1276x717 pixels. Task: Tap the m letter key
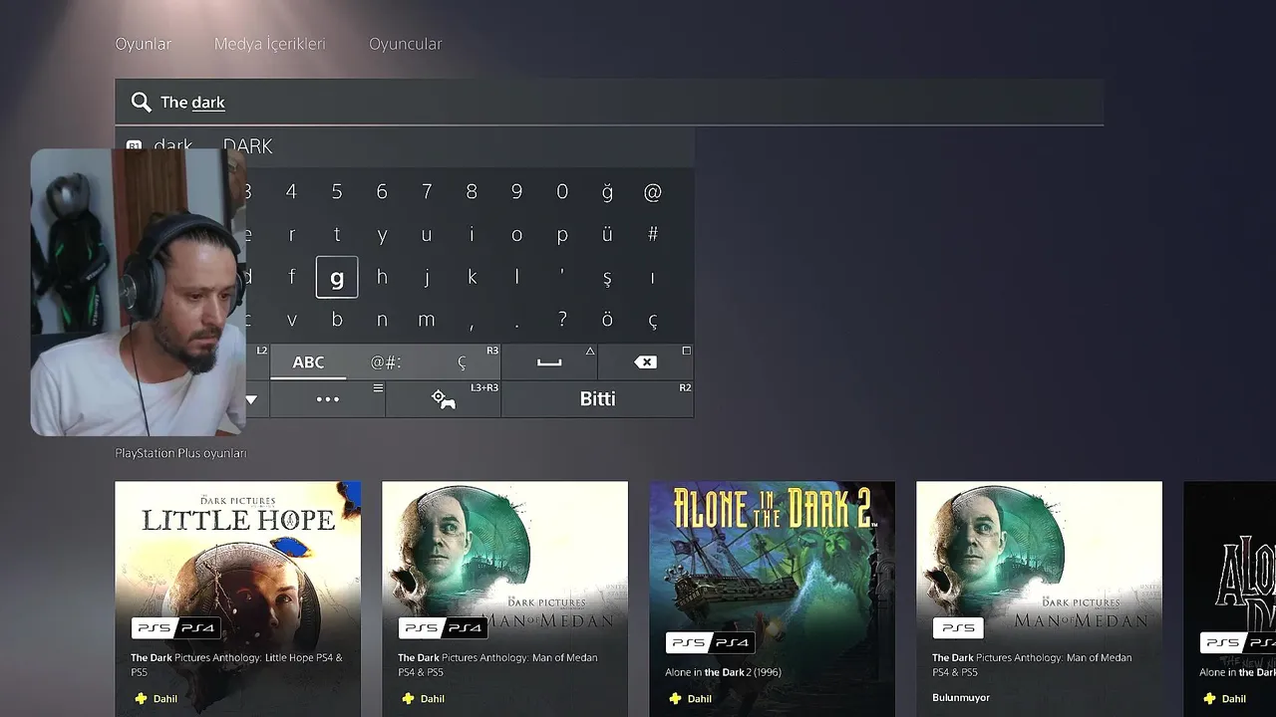point(427,320)
